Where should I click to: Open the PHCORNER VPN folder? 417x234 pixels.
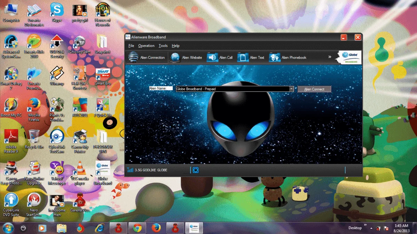point(103,141)
